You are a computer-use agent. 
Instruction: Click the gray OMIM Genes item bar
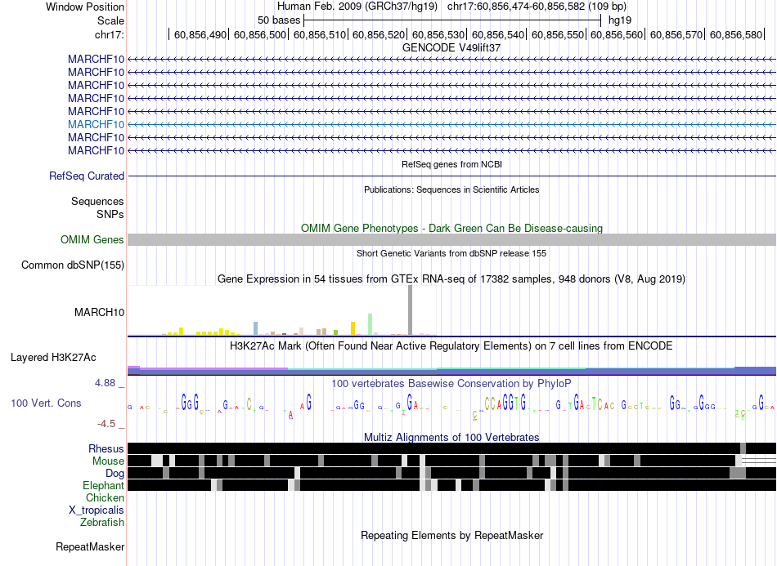451,240
